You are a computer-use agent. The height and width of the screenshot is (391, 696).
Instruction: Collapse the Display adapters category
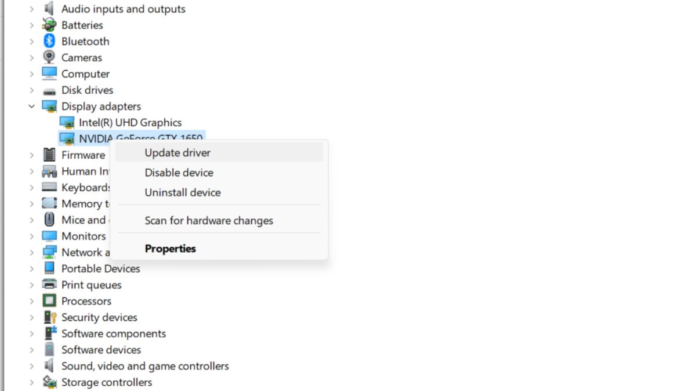32,106
